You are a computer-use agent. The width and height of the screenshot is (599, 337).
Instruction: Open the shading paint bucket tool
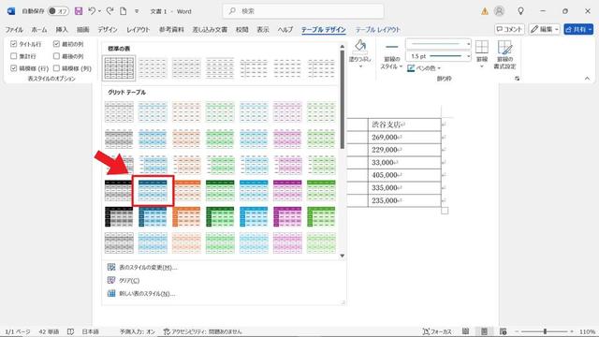359,46
